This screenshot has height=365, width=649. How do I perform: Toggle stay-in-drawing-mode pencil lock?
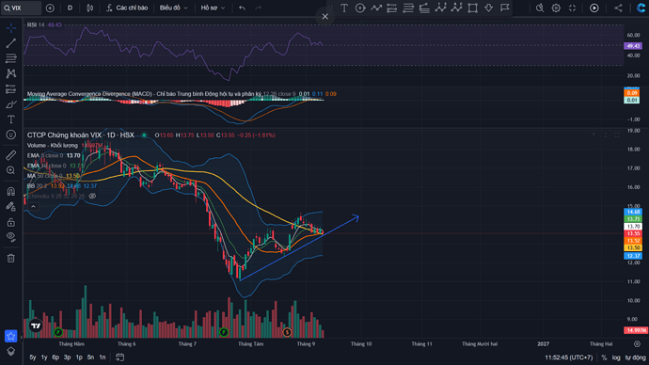point(11,207)
